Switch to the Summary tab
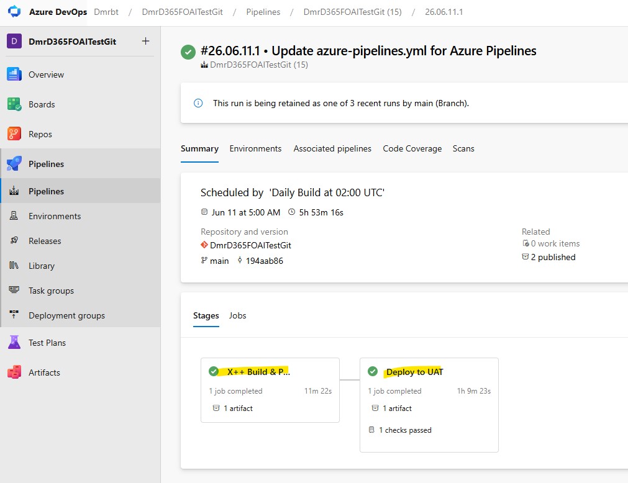This screenshot has height=483, width=628. (199, 148)
